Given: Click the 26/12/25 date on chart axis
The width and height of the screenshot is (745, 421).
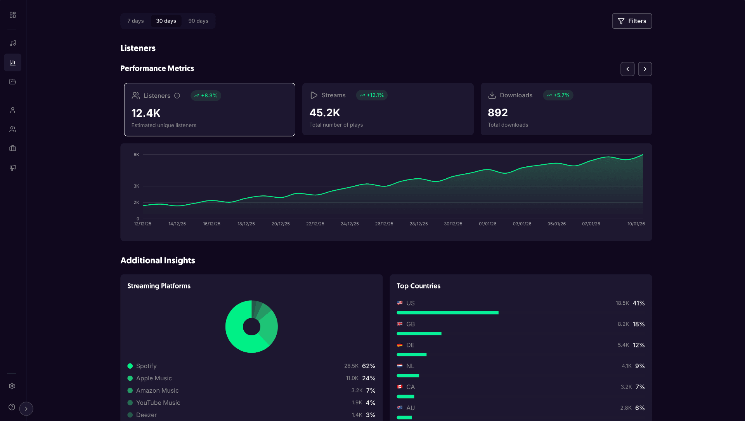Looking at the screenshot, I should tap(384, 224).
